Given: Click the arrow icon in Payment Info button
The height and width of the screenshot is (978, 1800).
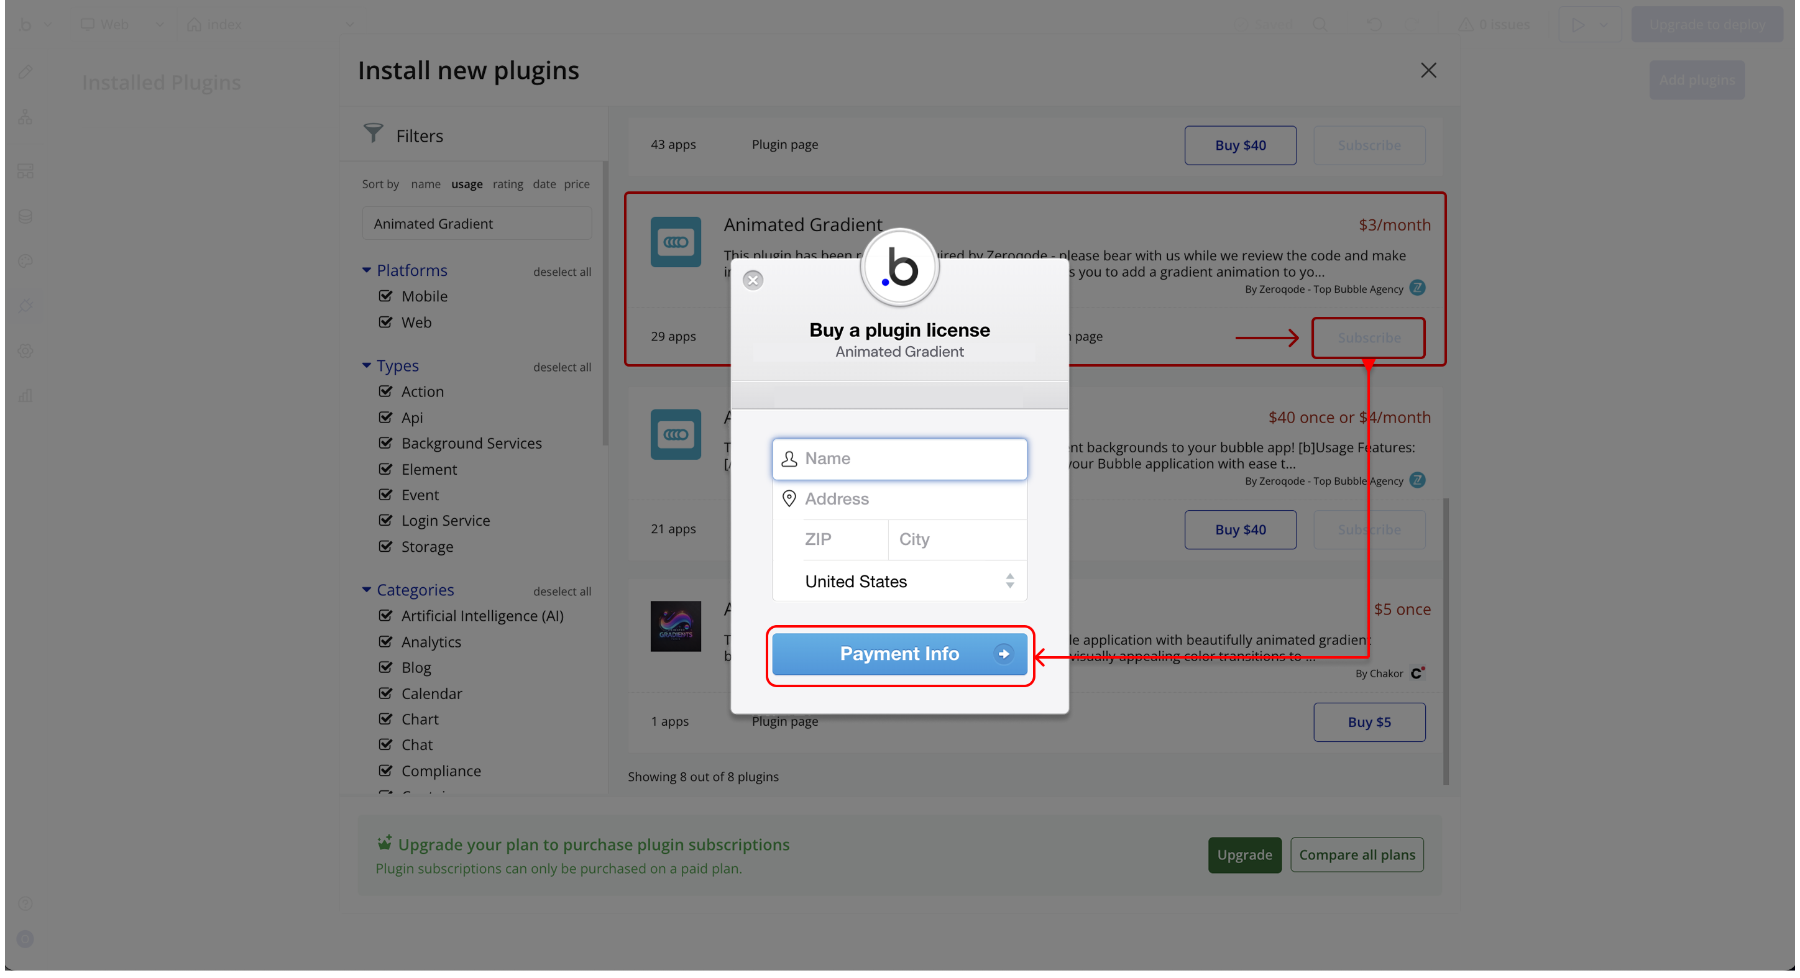Looking at the screenshot, I should (1003, 654).
